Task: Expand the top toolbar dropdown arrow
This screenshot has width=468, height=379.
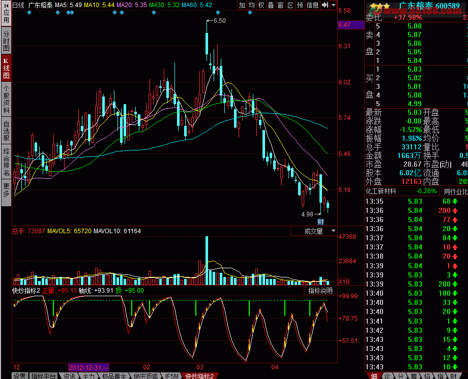Action: tap(333, 5)
